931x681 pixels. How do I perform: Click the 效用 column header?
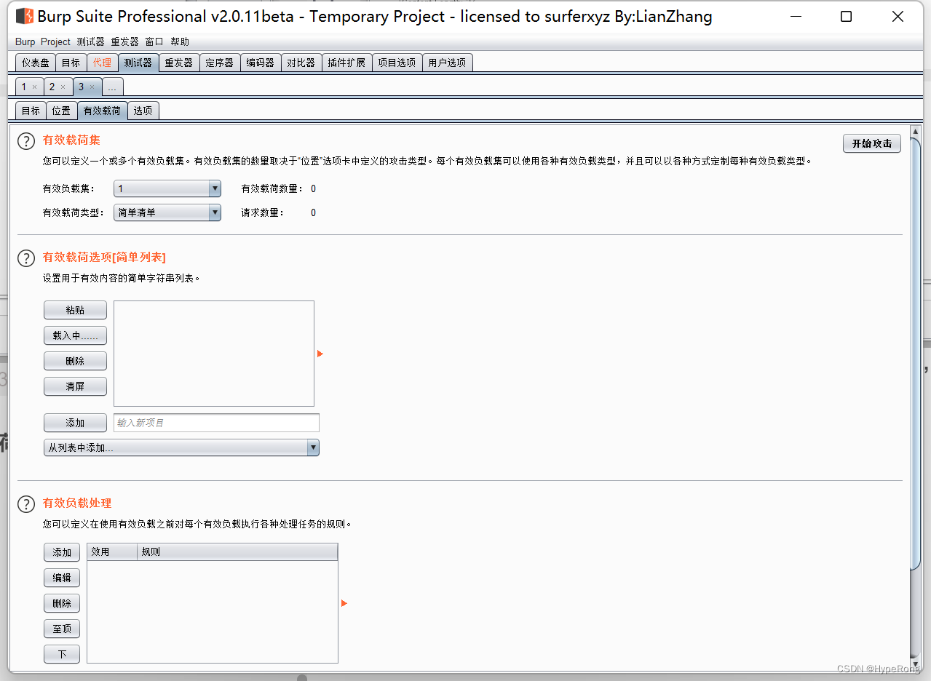click(x=112, y=552)
